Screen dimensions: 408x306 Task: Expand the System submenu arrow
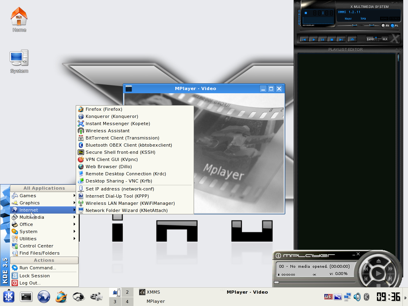(75, 231)
